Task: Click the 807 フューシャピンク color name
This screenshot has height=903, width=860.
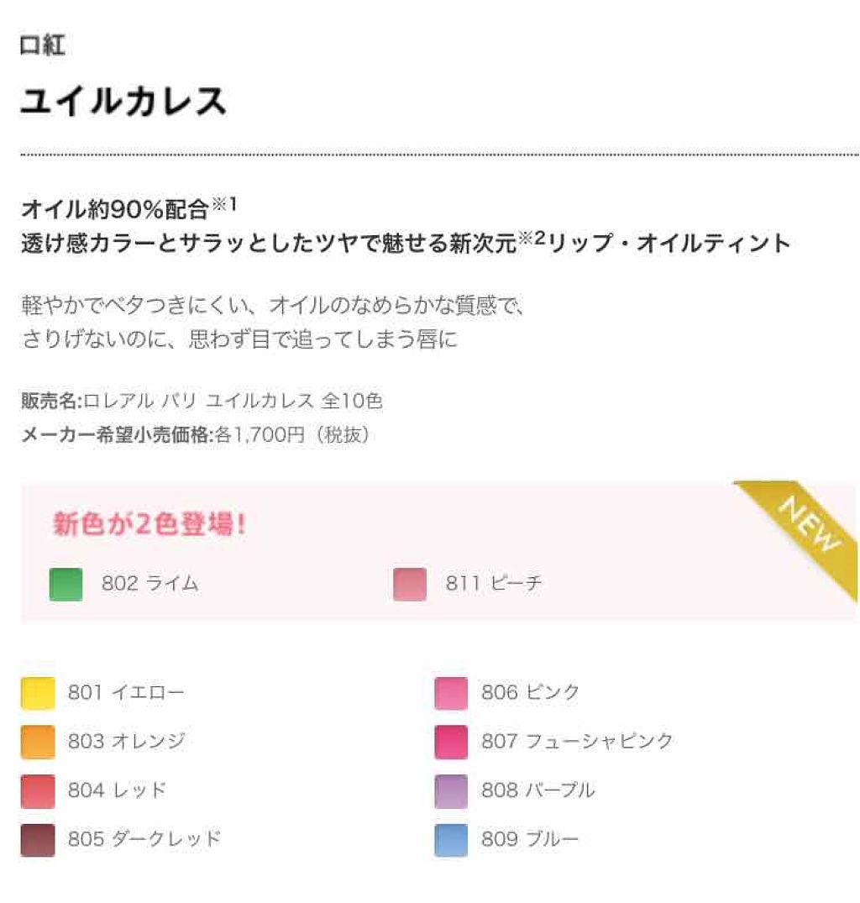Action: click(577, 742)
